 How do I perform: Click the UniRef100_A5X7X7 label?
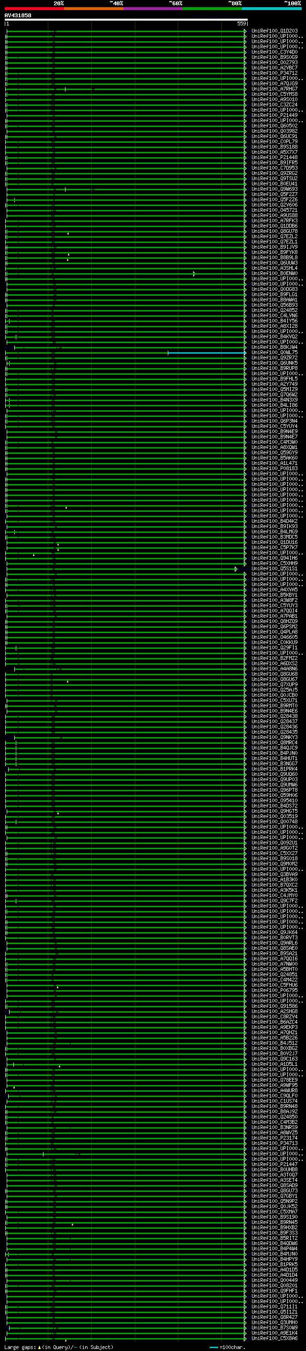click(x=274, y=152)
